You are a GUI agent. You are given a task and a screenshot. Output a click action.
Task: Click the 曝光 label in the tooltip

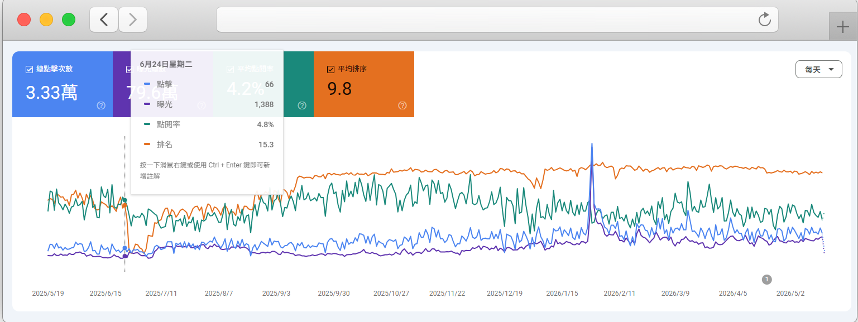[x=165, y=104]
